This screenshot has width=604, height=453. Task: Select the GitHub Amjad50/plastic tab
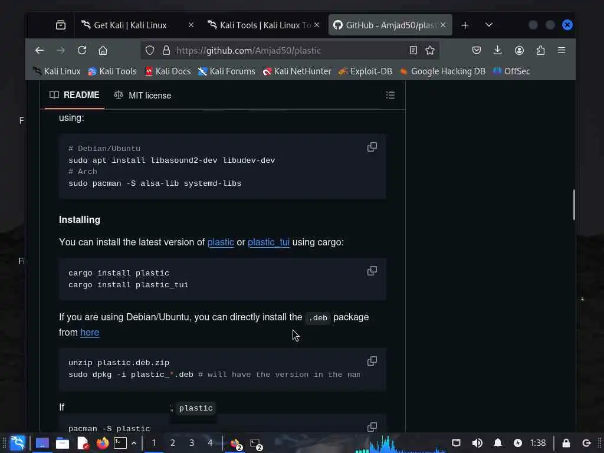(390, 25)
